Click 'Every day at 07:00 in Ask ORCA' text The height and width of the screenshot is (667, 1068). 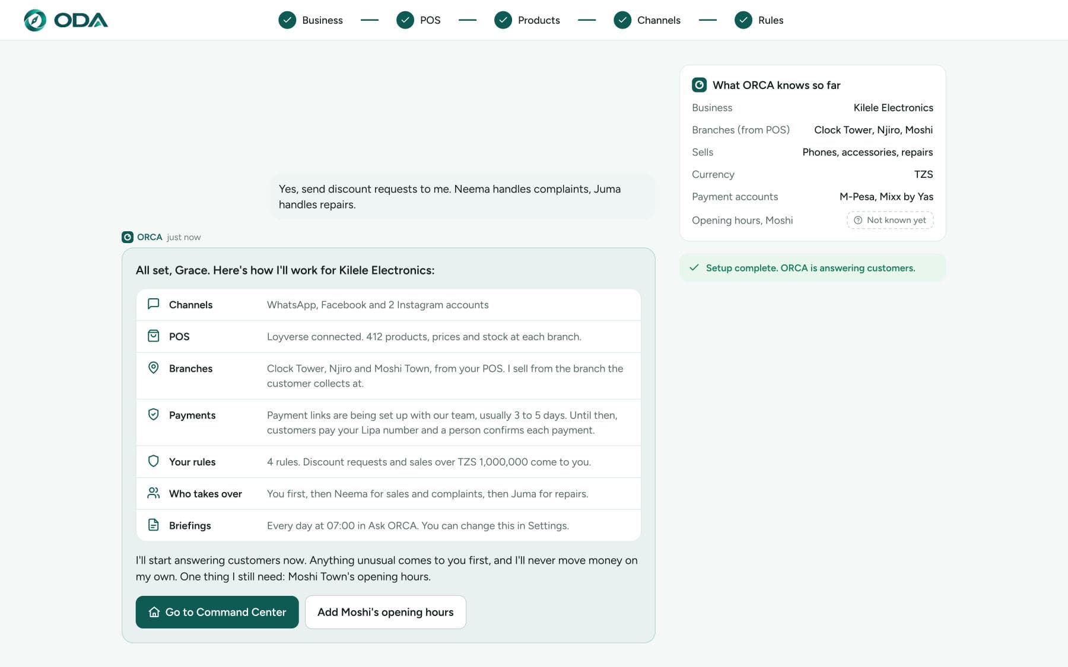pos(418,525)
